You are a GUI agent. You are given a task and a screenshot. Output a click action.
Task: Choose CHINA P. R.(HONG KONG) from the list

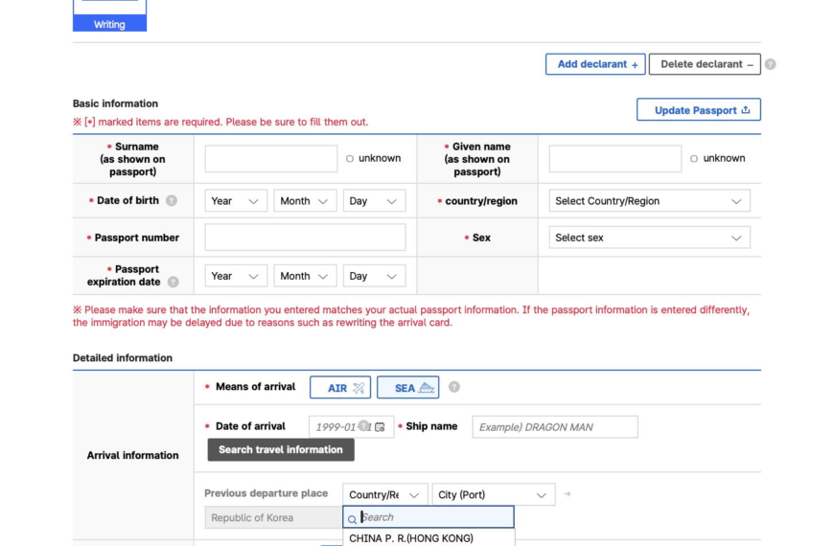click(x=411, y=538)
